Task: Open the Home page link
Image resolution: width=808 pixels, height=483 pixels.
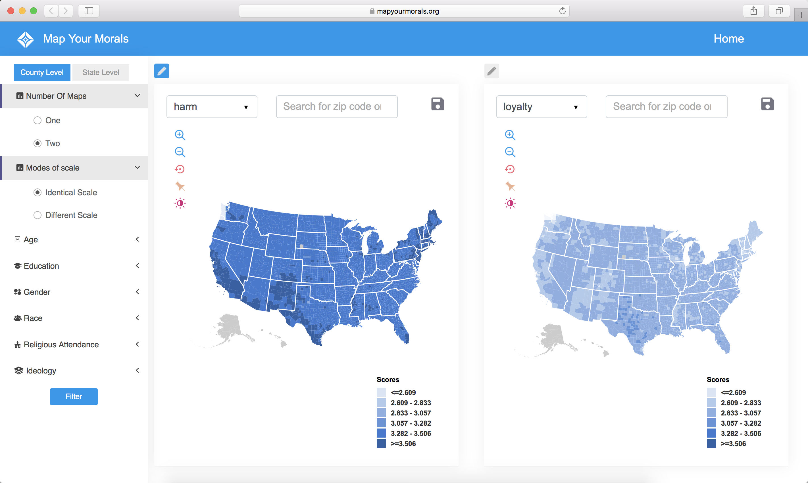Action: pos(728,38)
